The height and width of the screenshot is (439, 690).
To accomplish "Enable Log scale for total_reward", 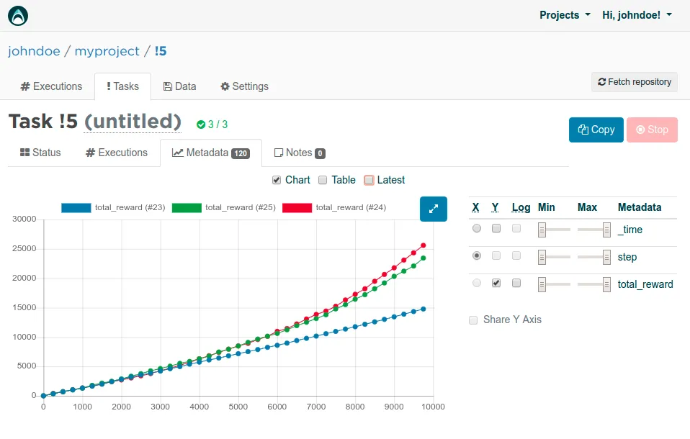I will 516,283.
